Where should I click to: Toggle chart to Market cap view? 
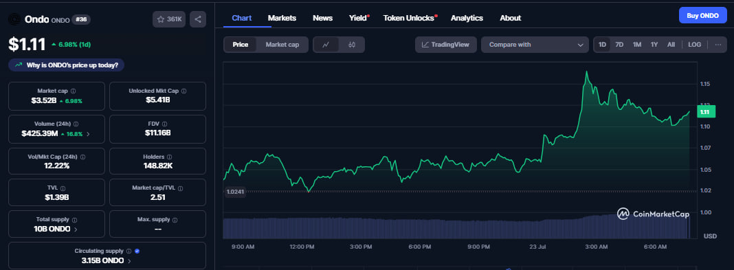pyautogui.click(x=282, y=45)
